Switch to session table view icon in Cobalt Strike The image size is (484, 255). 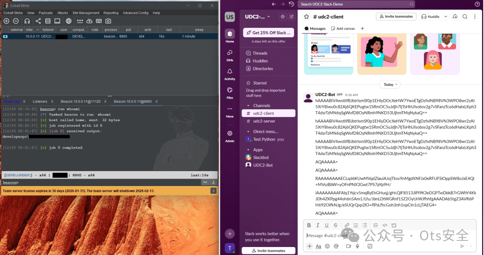coord(48,21)
